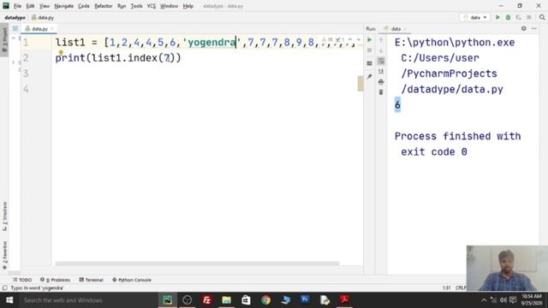Open Adobe Acrobat from taskbar
548x308 pixels.
tap(344, 300)
